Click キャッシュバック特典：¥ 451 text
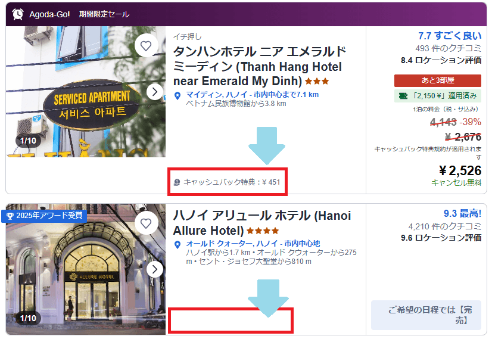492x339 pixels. click(232, 182)
